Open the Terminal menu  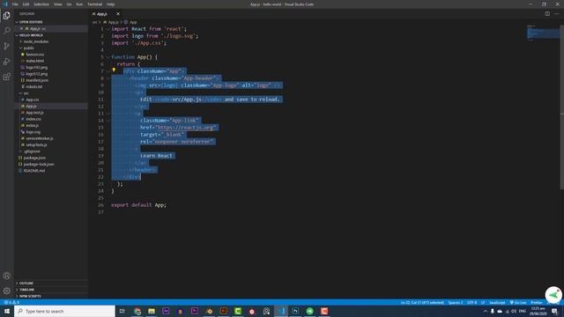tap(95, 4)
